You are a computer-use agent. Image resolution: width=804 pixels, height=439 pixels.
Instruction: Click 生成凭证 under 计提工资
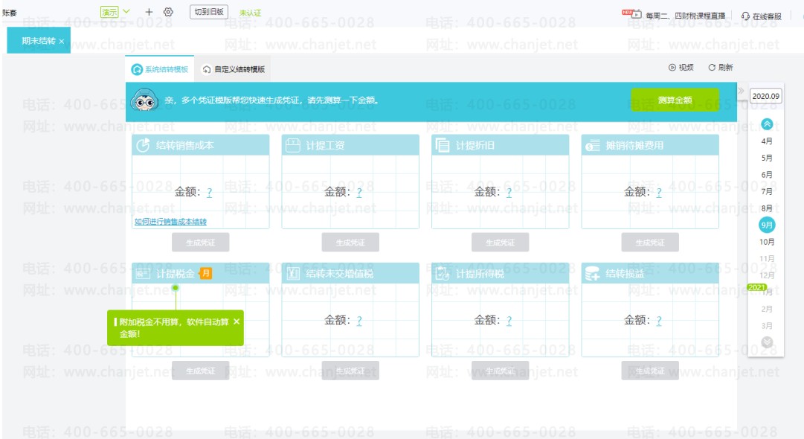(350, 243)
